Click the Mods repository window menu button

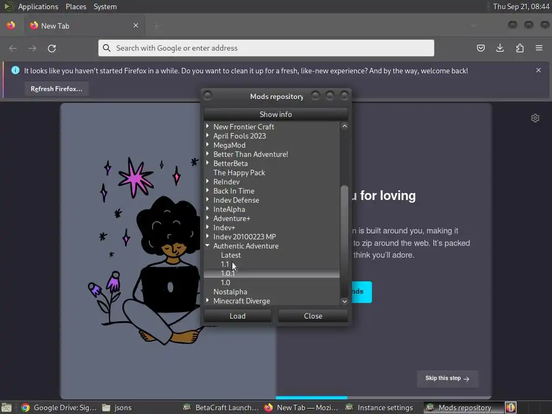208,95
